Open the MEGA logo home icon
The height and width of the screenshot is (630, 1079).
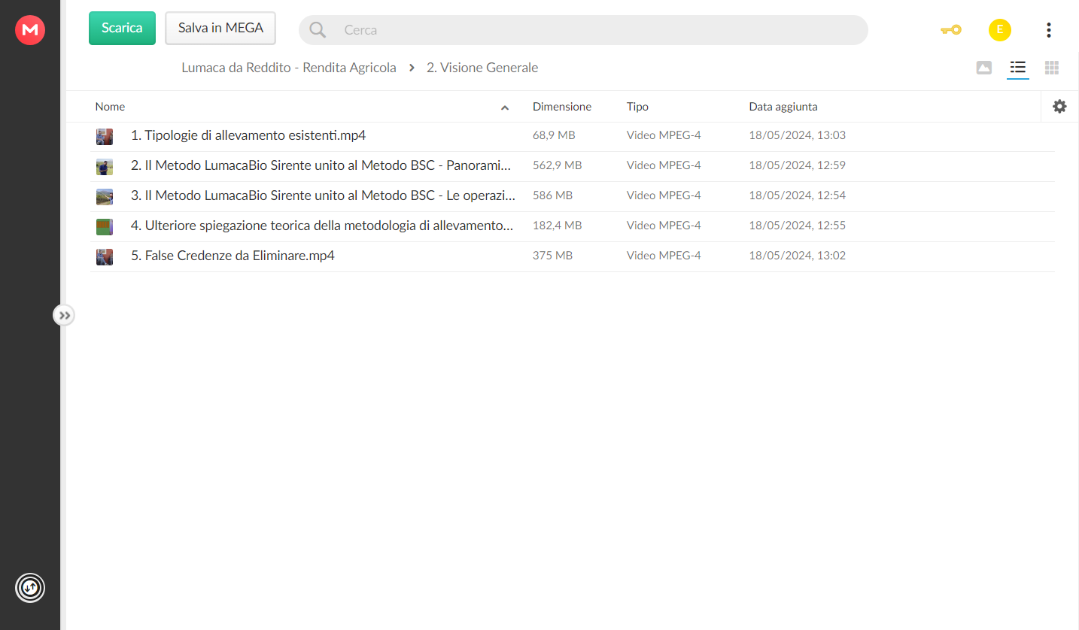[30, 30]
